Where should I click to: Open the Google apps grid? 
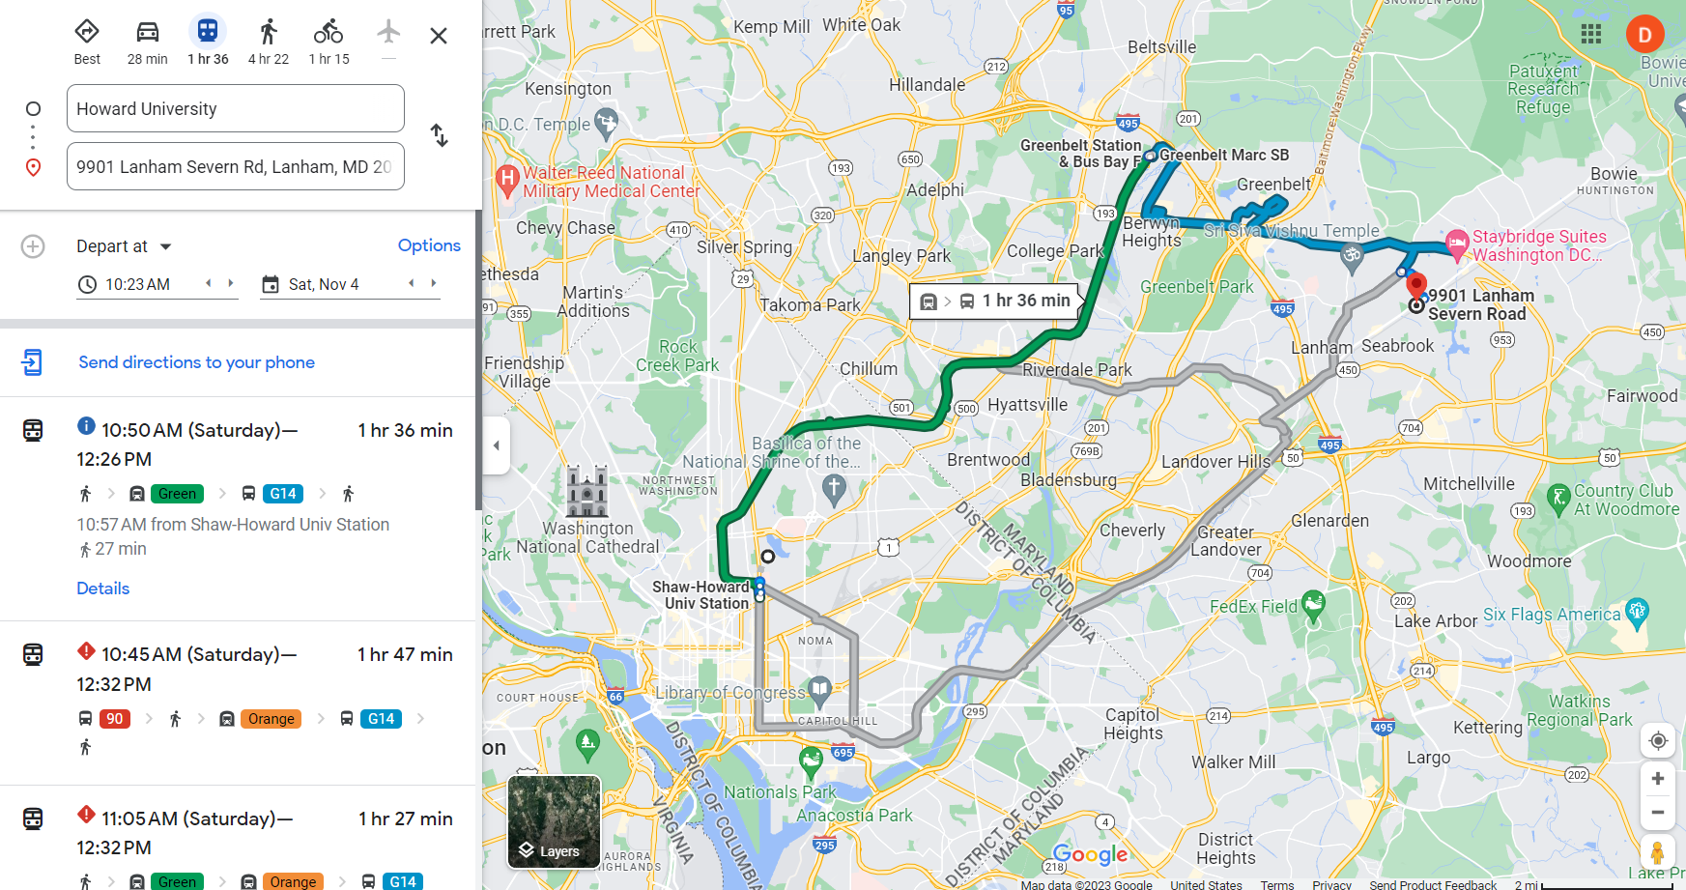point(1591,35)
